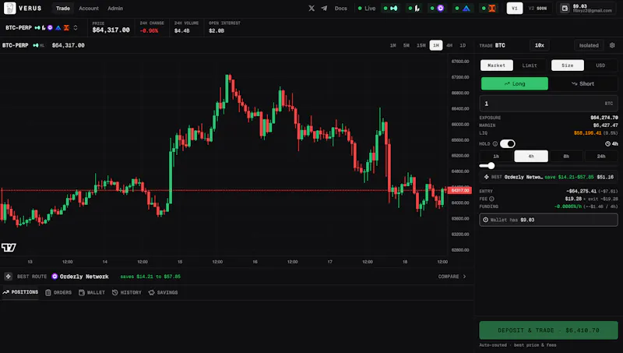Switch to the History tab
The width and height of the screenshot is (623, 353).
(127, 292)
